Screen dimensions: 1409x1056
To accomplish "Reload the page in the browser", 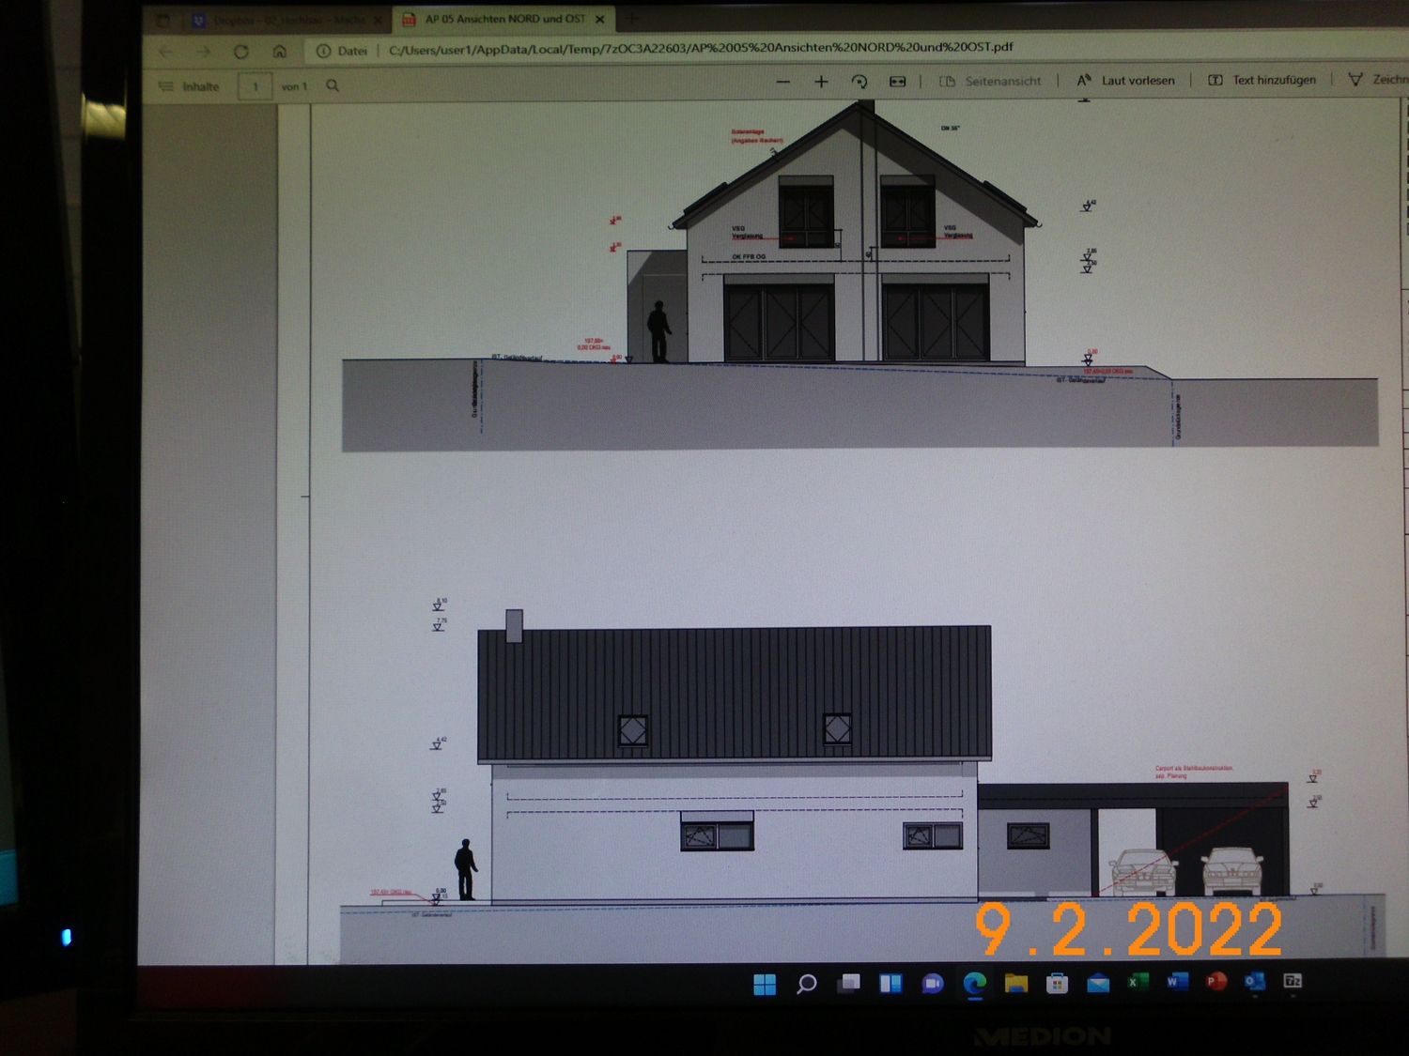I will [x=241, y=52].
